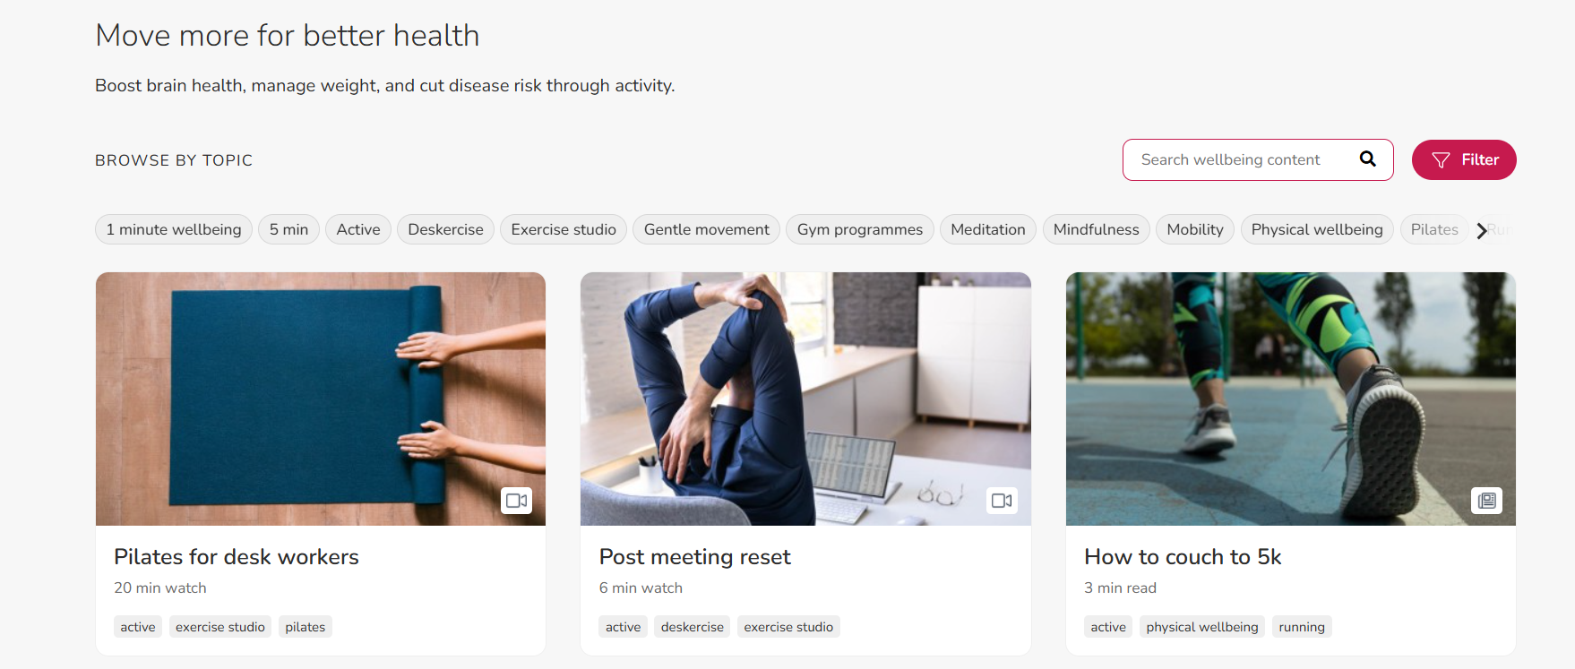Open the Mobility topic
1575x669 pixels.
click(1194, 229)
